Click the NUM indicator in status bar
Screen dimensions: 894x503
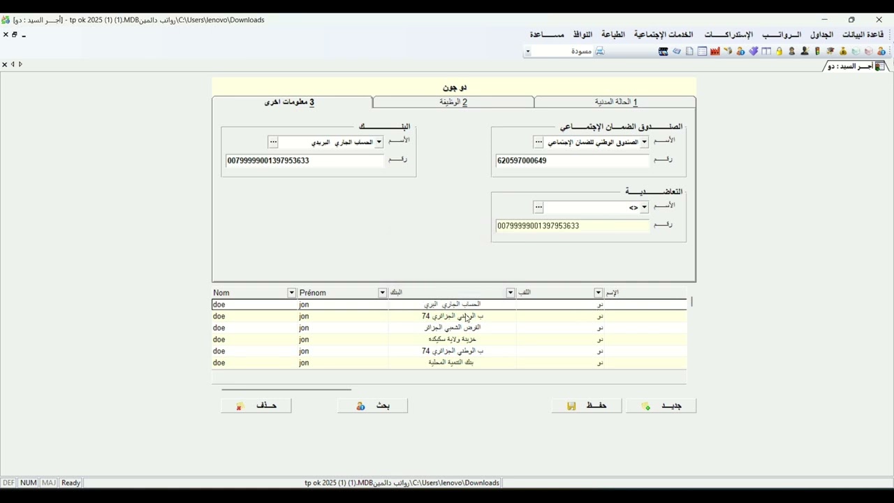click(28, 483)
